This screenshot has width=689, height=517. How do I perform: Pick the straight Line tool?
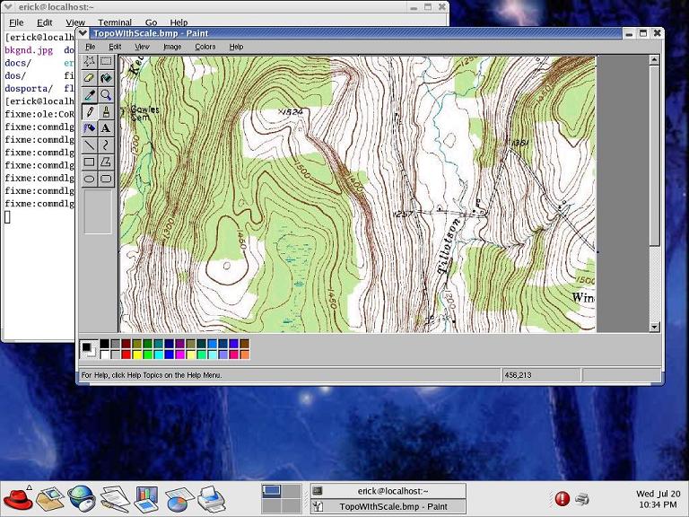(90, 145)
